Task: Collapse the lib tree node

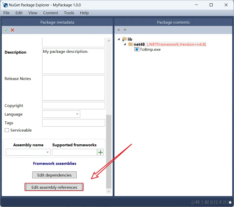Action: click(x=119, y=39)
